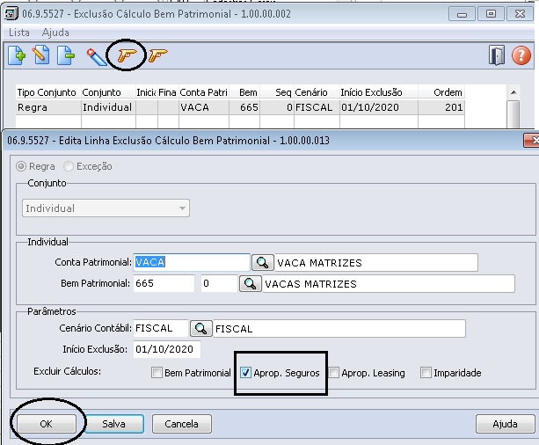
Task: Click the Cenário column header
Action: pos(317,92)
